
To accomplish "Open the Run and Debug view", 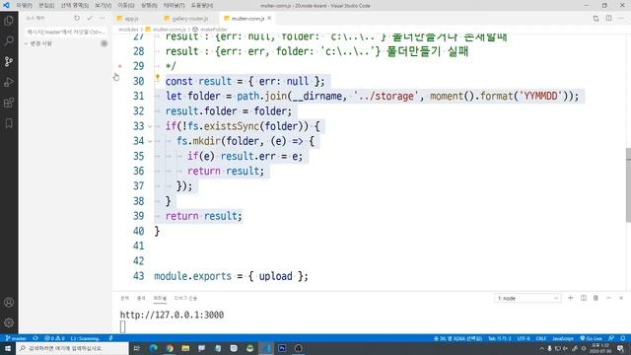I will coord(9,82).
